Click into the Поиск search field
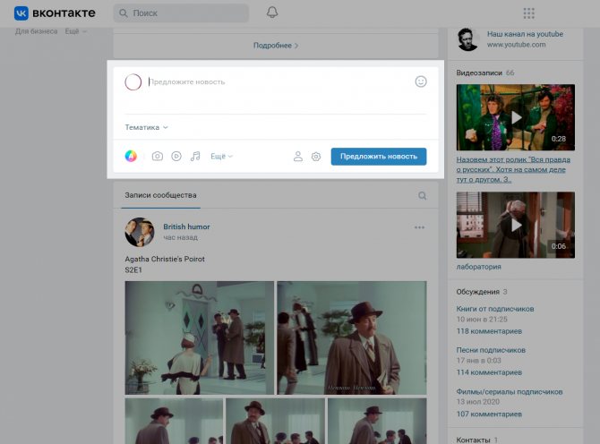The image size is (600, 444). [x=181, y=13]
